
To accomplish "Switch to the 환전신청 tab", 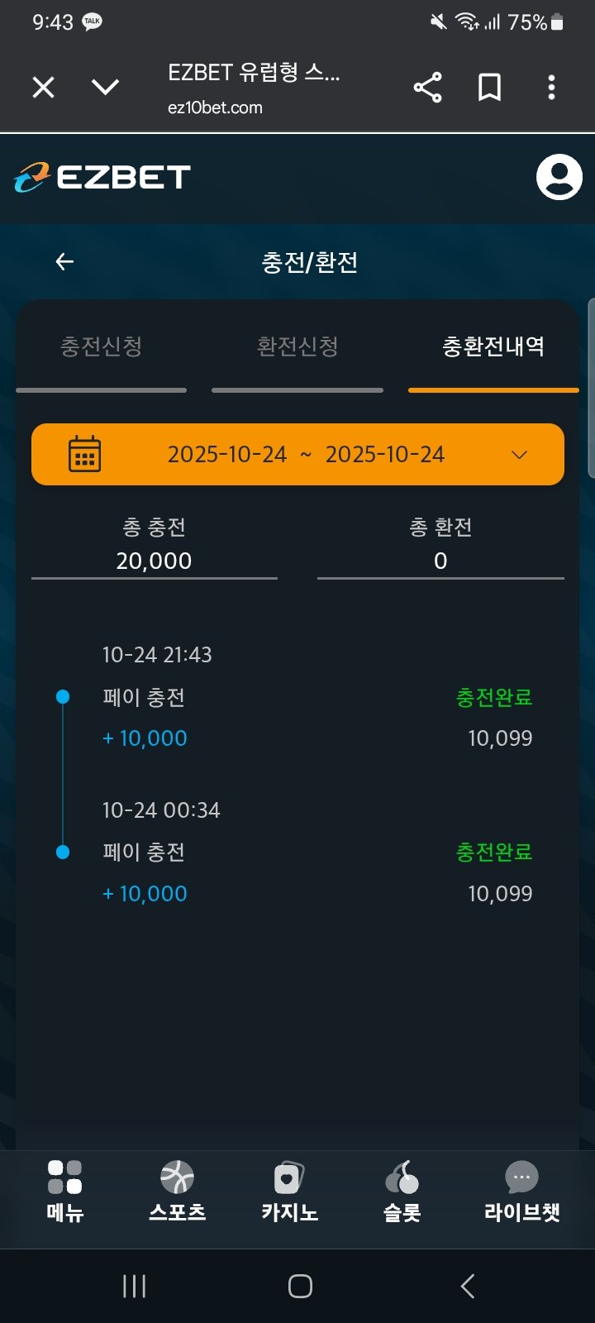I will coord(297,346).
